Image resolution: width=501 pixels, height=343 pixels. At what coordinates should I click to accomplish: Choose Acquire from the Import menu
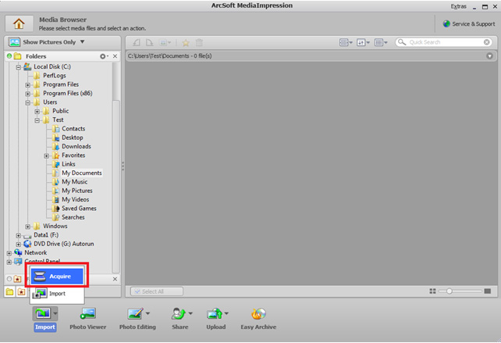[57, 276]
